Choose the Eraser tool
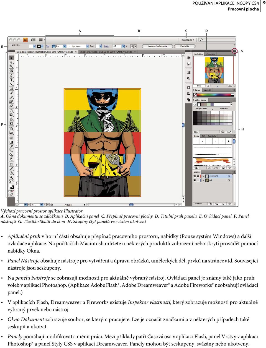This screenshot has width=266, height=348. tap(11, 106)
